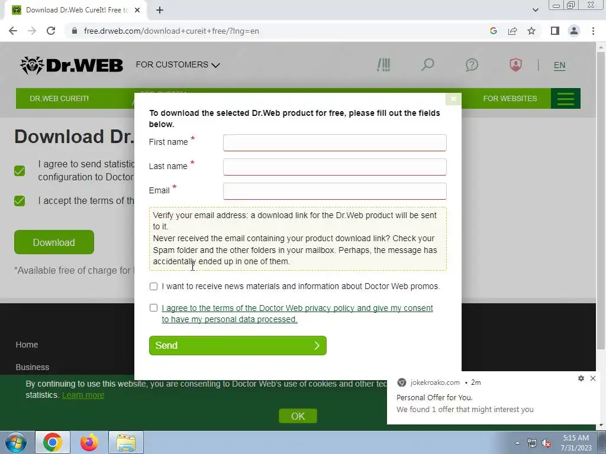Click the browser address bar URL
606x454 pixels.
click(x=171, y=31)
